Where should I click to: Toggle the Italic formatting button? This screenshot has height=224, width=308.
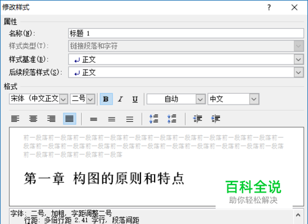121,99
